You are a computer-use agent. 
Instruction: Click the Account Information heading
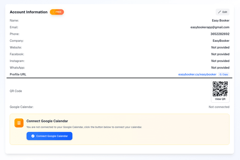point(29,12)
